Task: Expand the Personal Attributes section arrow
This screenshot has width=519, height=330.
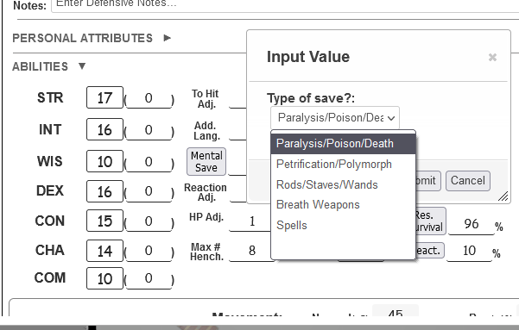Action: (x=168, y=38)
